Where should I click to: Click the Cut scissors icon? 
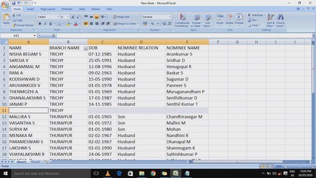(14, 15)
